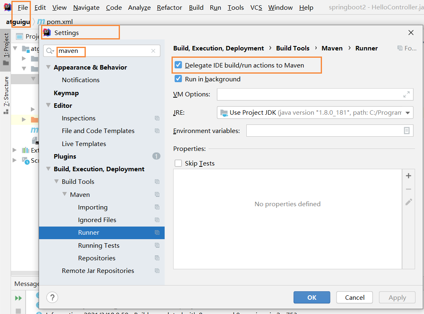This screenshot has height=314, width=424.
Task: Open the Build menu
Action: 196,8
